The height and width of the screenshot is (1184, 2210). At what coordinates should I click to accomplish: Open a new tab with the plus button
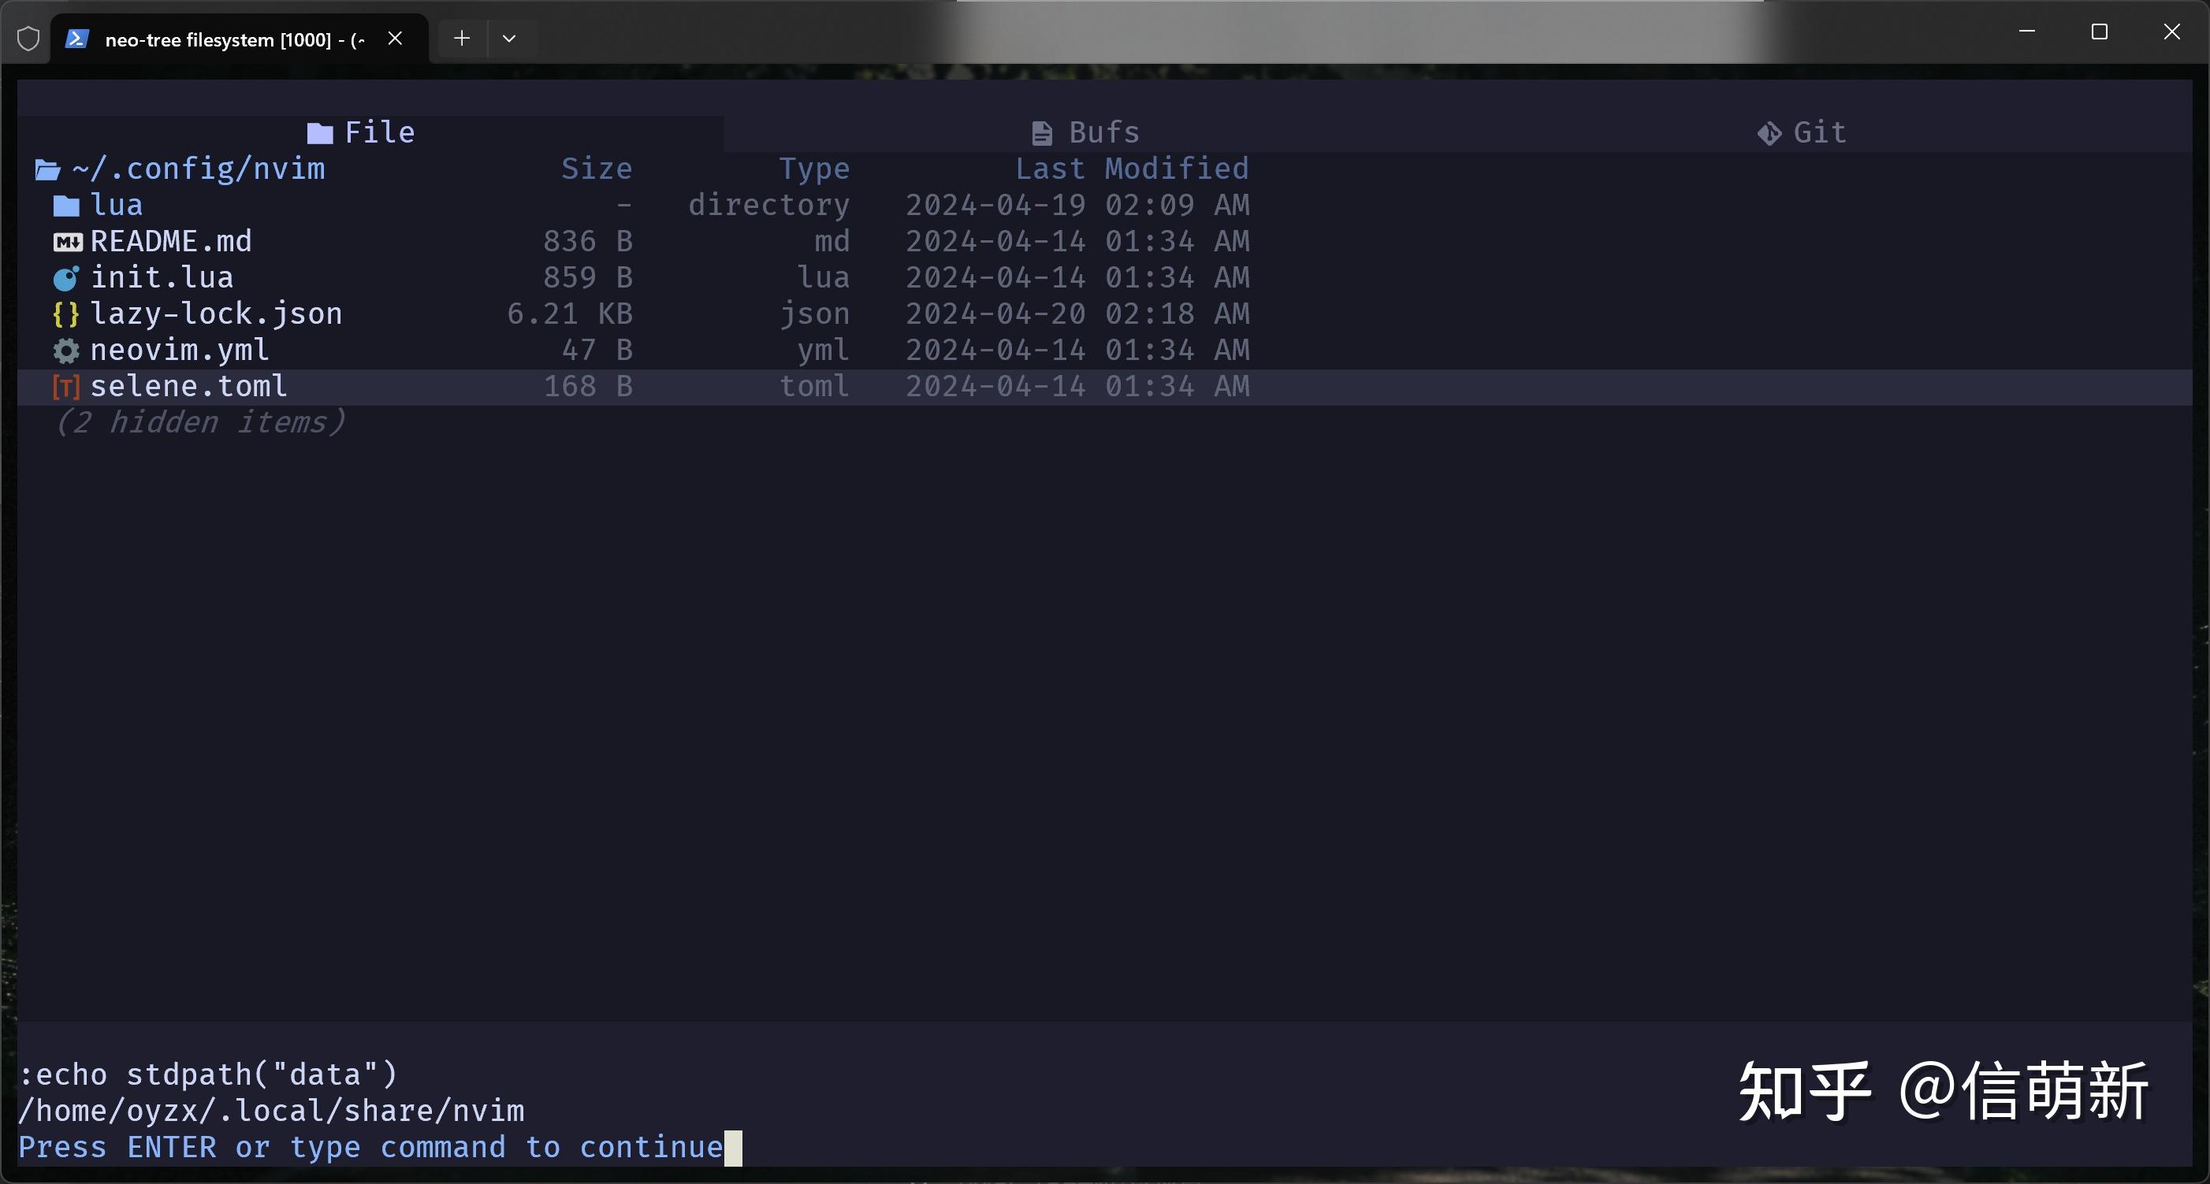click(x=461, y=37)
